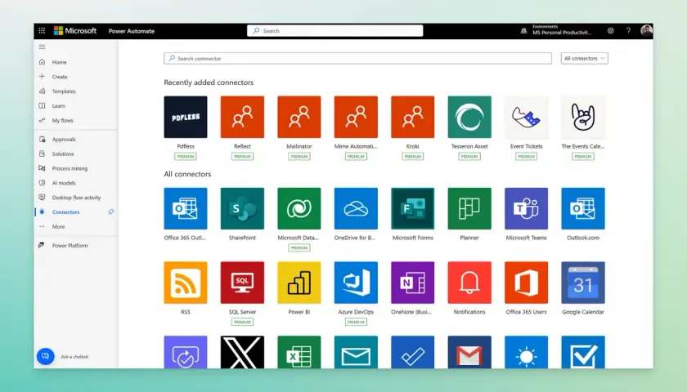Click the Ask a chatbot button
687x392 pixels.
[x=46, y=356]
